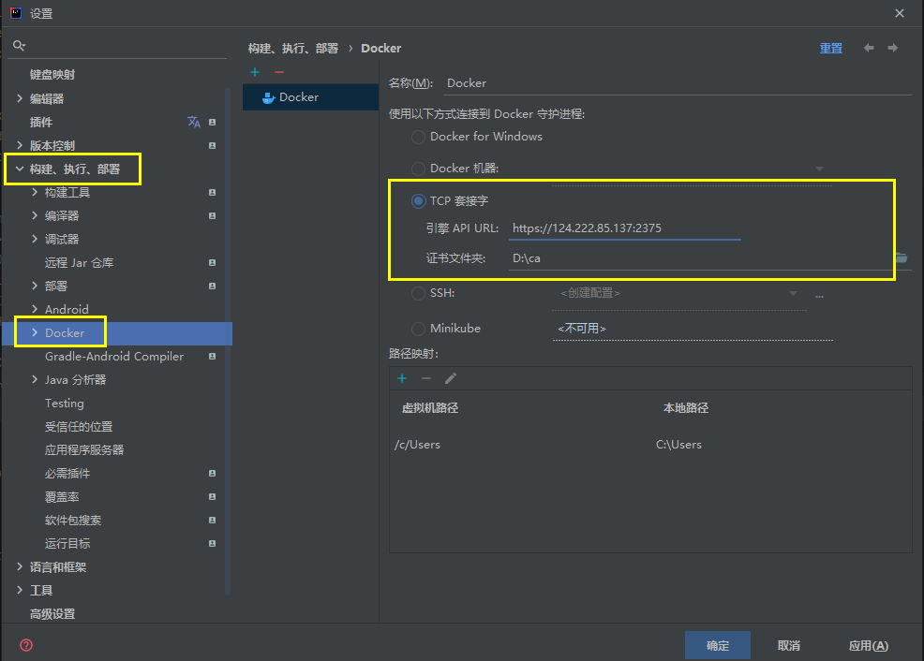924x661 pixels.
Task: Click project-level icon beside 远程 Jar 仓库
Action: coord(212,262)
